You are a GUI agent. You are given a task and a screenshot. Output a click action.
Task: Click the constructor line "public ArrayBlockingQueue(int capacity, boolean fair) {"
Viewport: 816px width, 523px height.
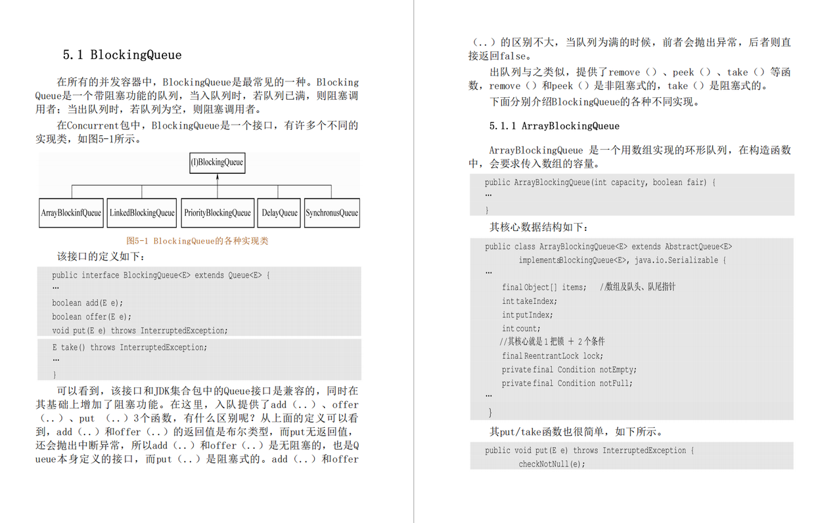600,182
